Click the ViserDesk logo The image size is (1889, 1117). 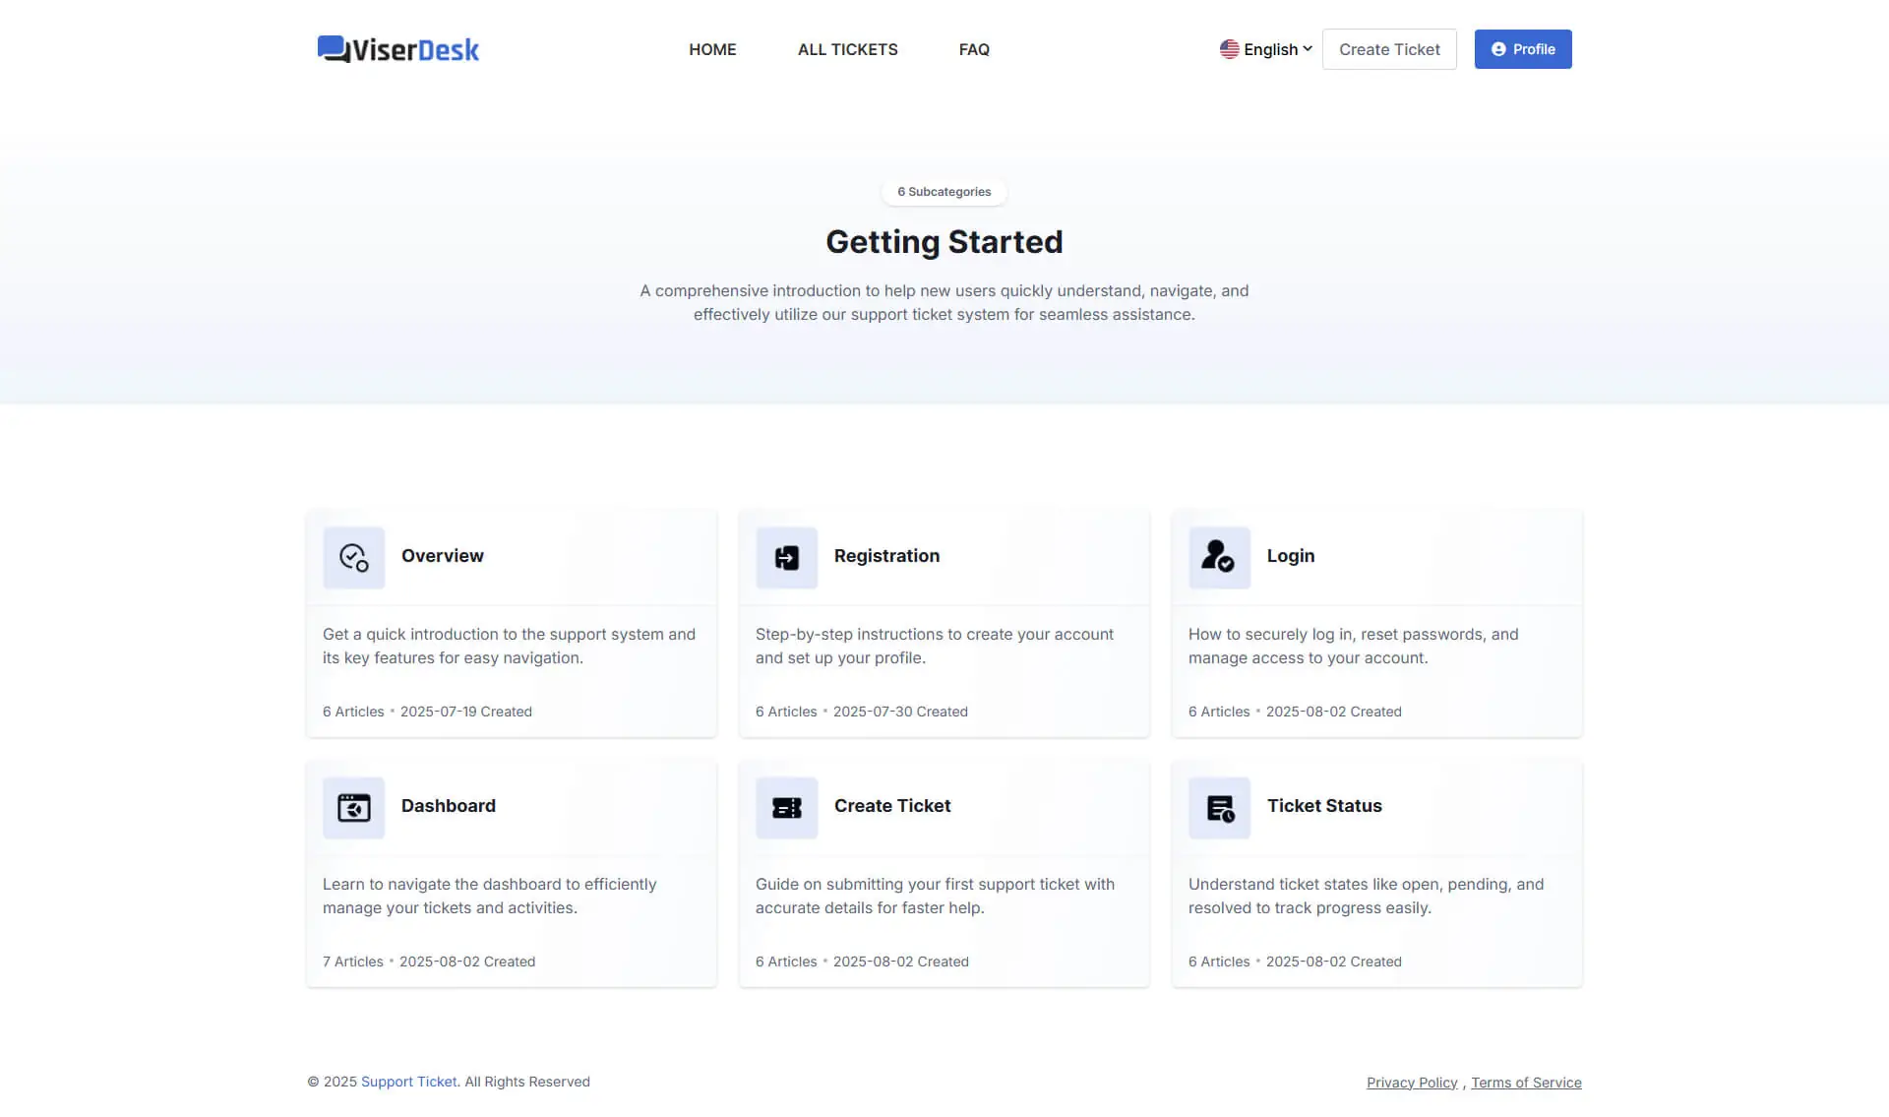(x=398, y=49)
